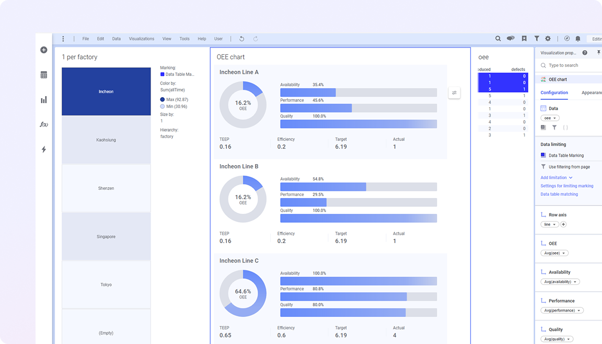The height and width of the screenshot is (344, 602).
Task: Open the data table icon in sidebar
Action: (44, 75)
